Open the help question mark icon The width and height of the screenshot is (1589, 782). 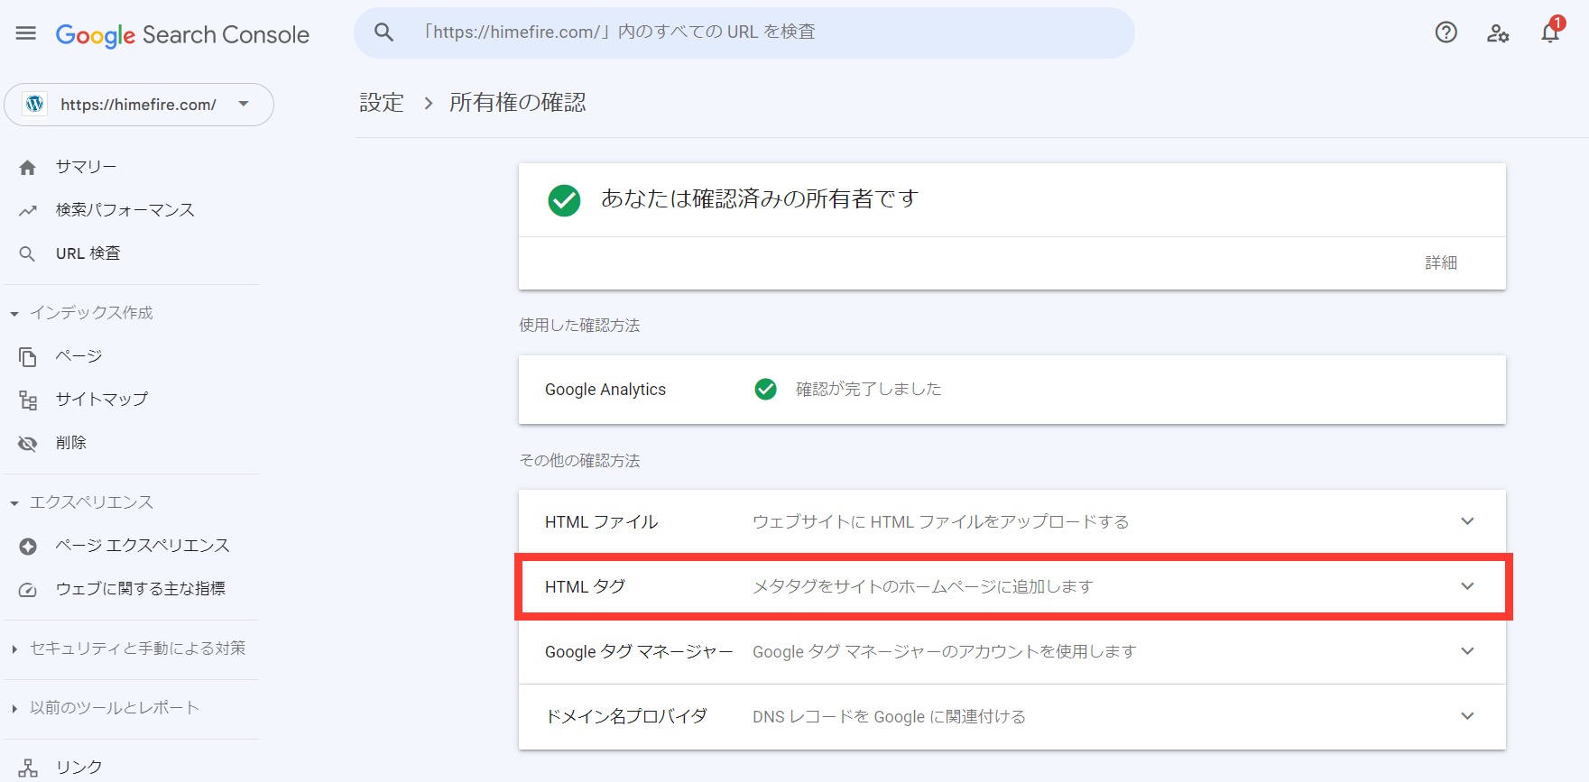tap(1446, 32)
